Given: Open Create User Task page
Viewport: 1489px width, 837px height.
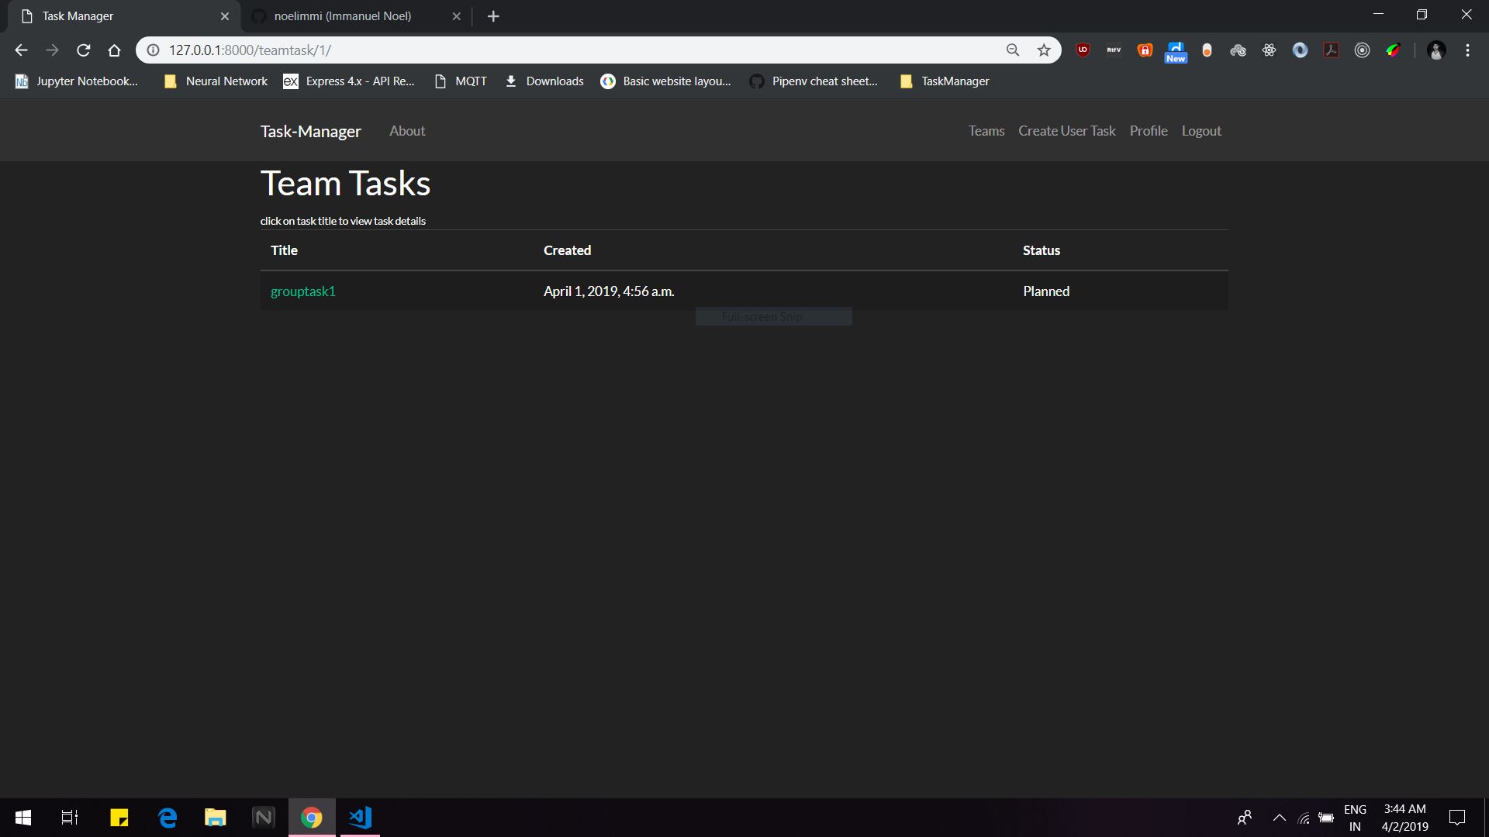Looking at the screenshot, I should pos(1067,131).
